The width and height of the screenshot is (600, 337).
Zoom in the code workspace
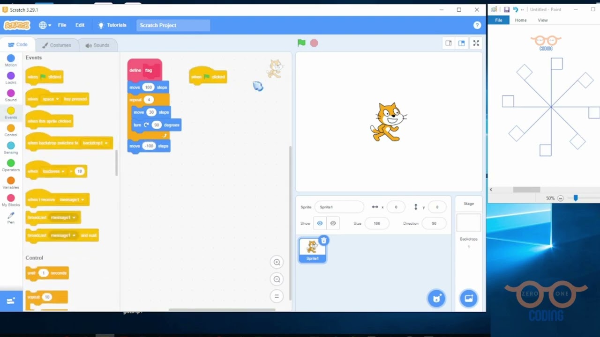277,263
